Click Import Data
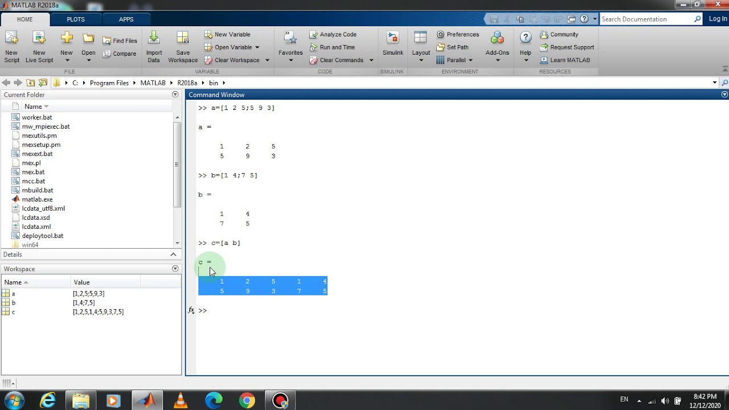Image resolution: width=729 pixels, height=410 pixels. click(154, 47)
